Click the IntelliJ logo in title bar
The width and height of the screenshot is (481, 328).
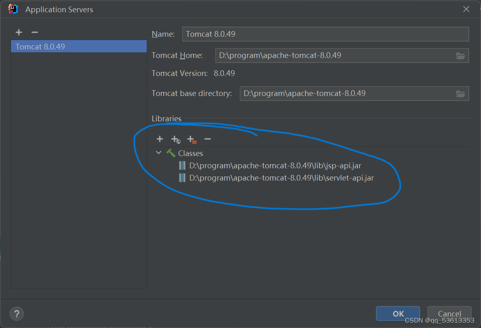click(x=13, y=9)
